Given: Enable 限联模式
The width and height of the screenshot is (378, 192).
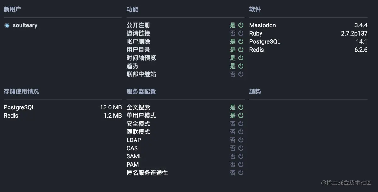Looking at the screenshot, I should pos(240,132).
